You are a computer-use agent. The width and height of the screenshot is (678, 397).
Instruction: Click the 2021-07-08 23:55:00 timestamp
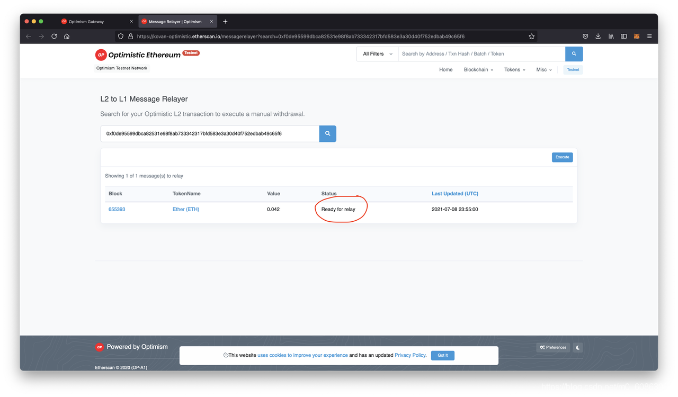tap(455, 210)
